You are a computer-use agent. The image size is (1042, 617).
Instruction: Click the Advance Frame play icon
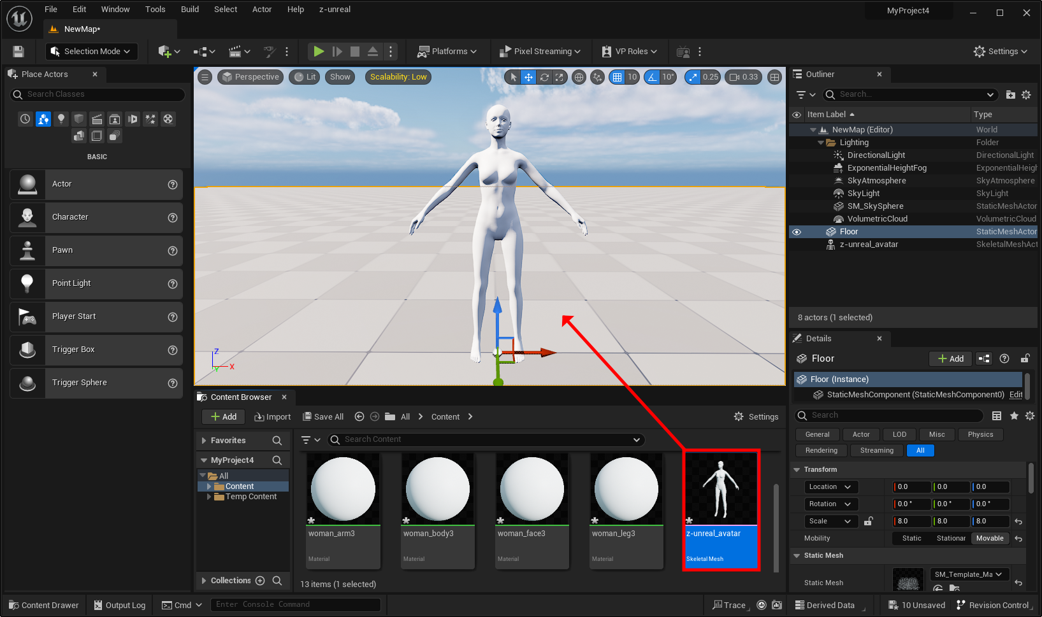click(337, 52)
